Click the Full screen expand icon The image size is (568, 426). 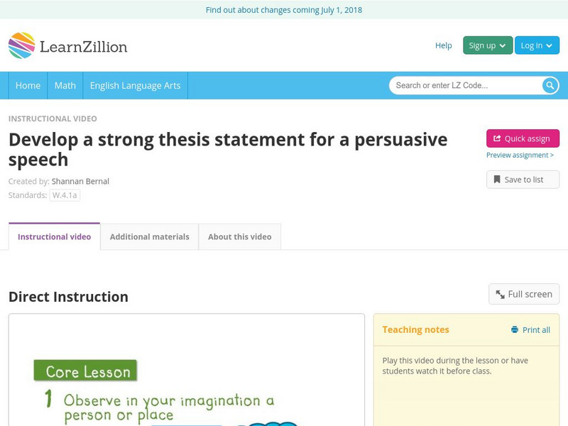[x=501, y=295]
